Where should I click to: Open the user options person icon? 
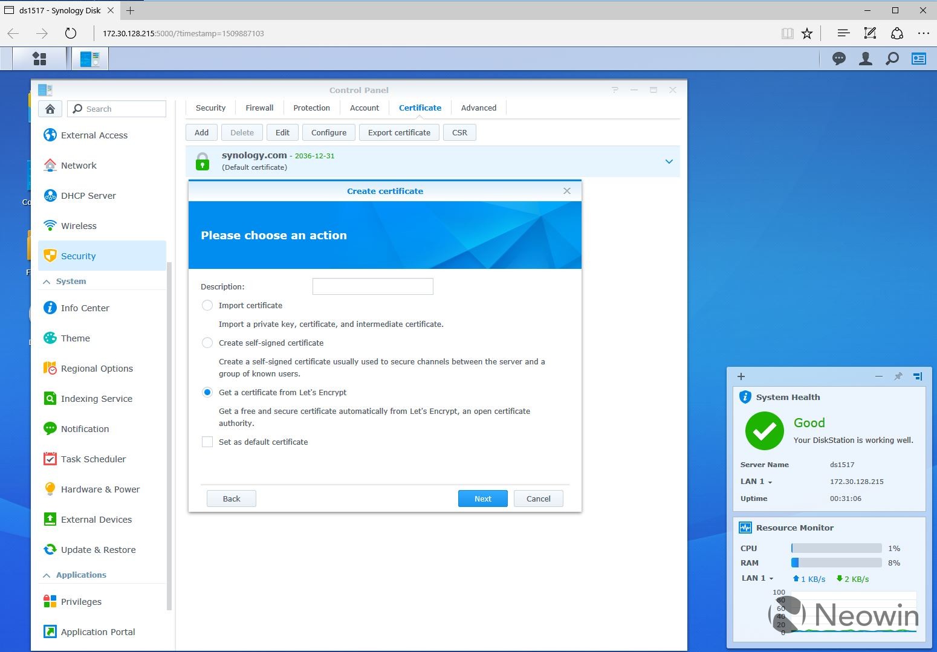(x=866, y=59)
